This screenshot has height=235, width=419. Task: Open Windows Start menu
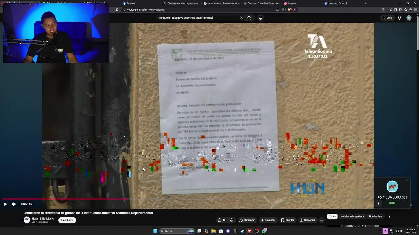coord(155,231)
